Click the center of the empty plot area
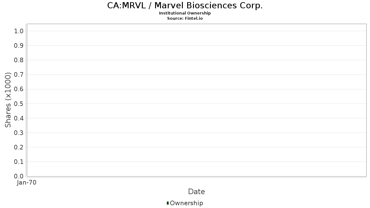Screen dimensions: 370x208 click(196, 100)
